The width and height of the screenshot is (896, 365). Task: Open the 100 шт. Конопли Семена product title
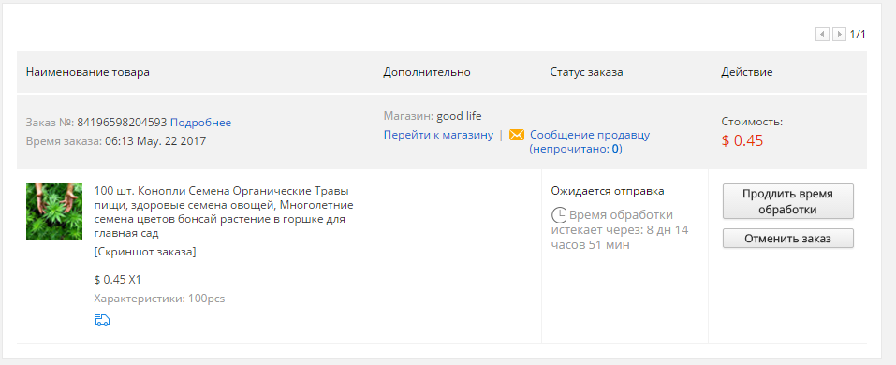click(x=224, y=212)
